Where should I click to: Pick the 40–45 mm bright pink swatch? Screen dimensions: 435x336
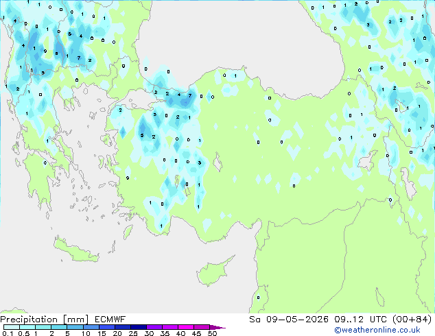(x=186, y=327)
